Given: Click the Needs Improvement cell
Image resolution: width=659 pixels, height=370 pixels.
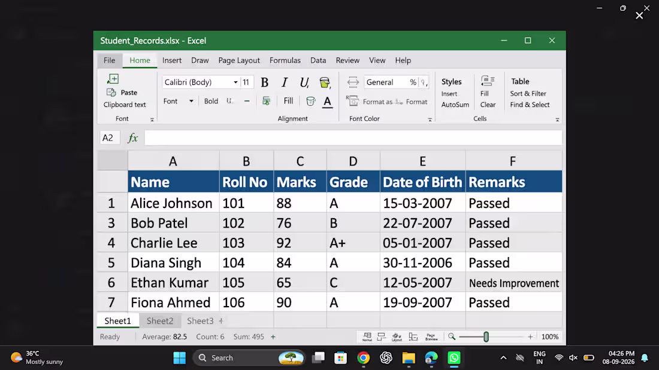Looking at the screenshot, I should coord(513,283).
